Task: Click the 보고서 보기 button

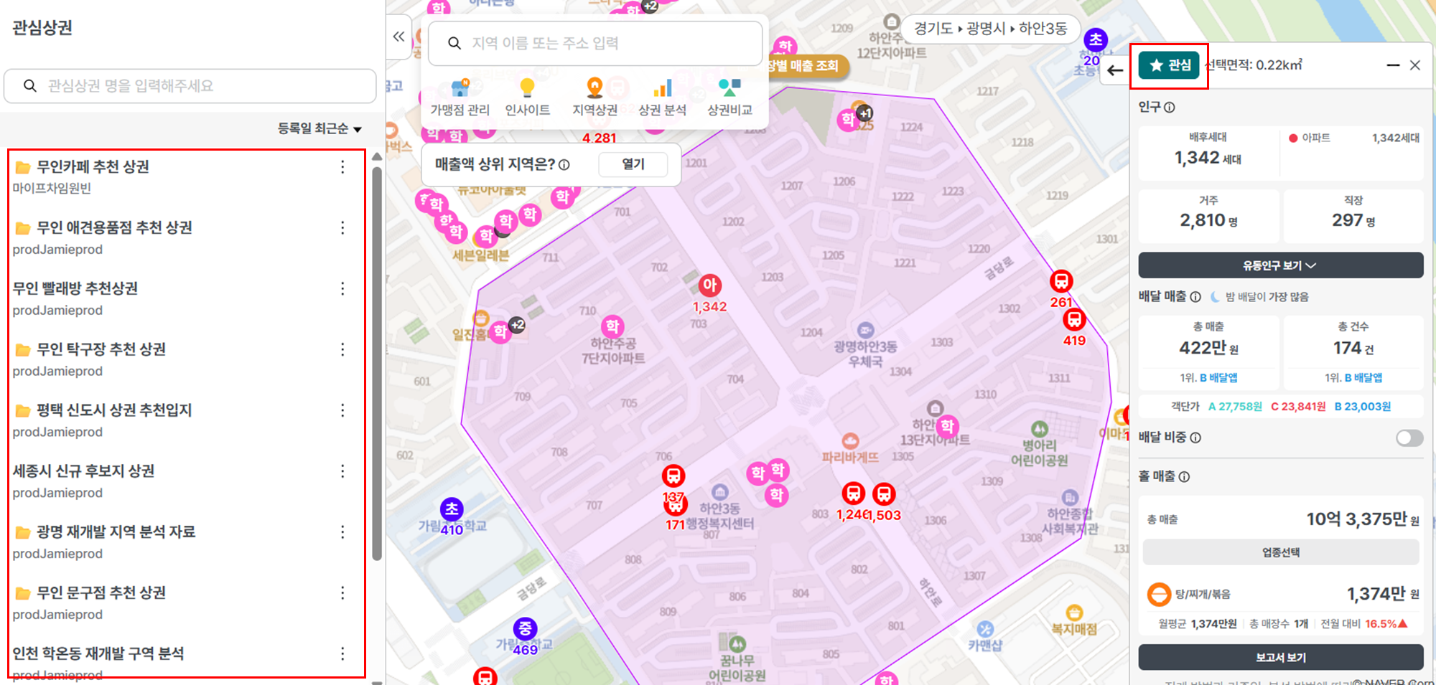Action: click(x=1280, y=657)
